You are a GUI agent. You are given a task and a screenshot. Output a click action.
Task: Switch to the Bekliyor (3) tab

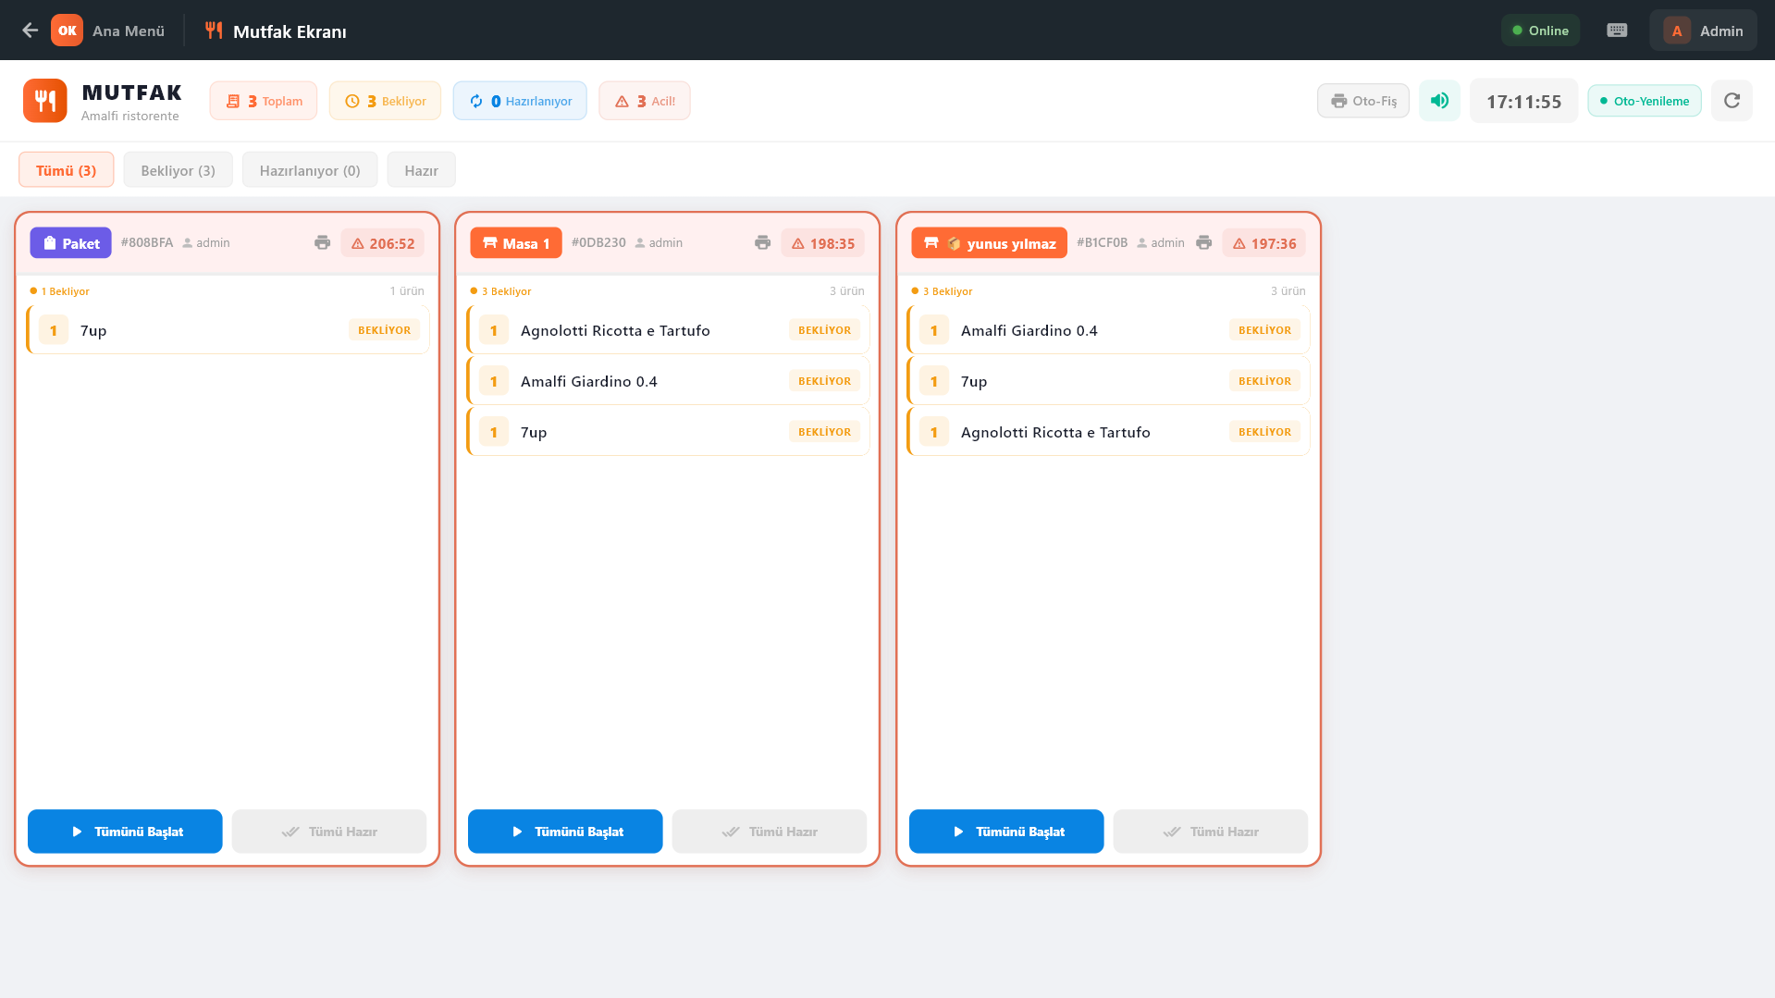178,170
